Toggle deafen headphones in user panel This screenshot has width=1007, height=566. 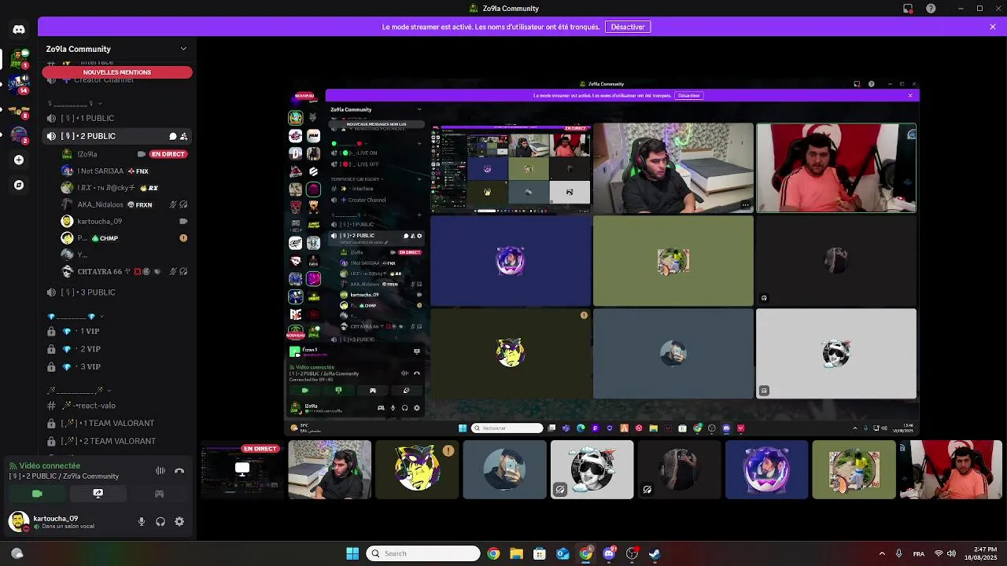click(160, 521)
